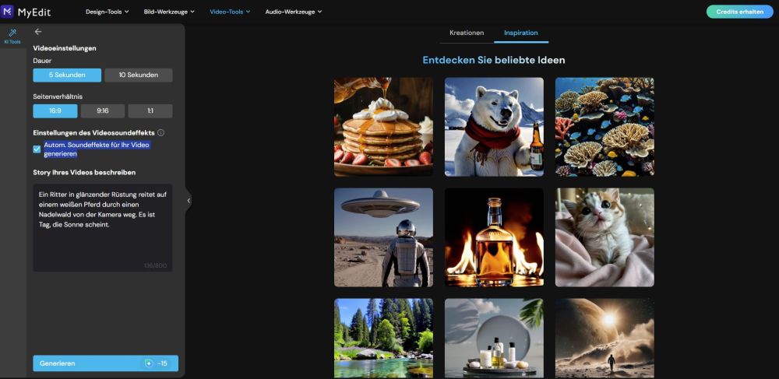
Task: Click into the video story text field
Action: [x=103, y=227]
